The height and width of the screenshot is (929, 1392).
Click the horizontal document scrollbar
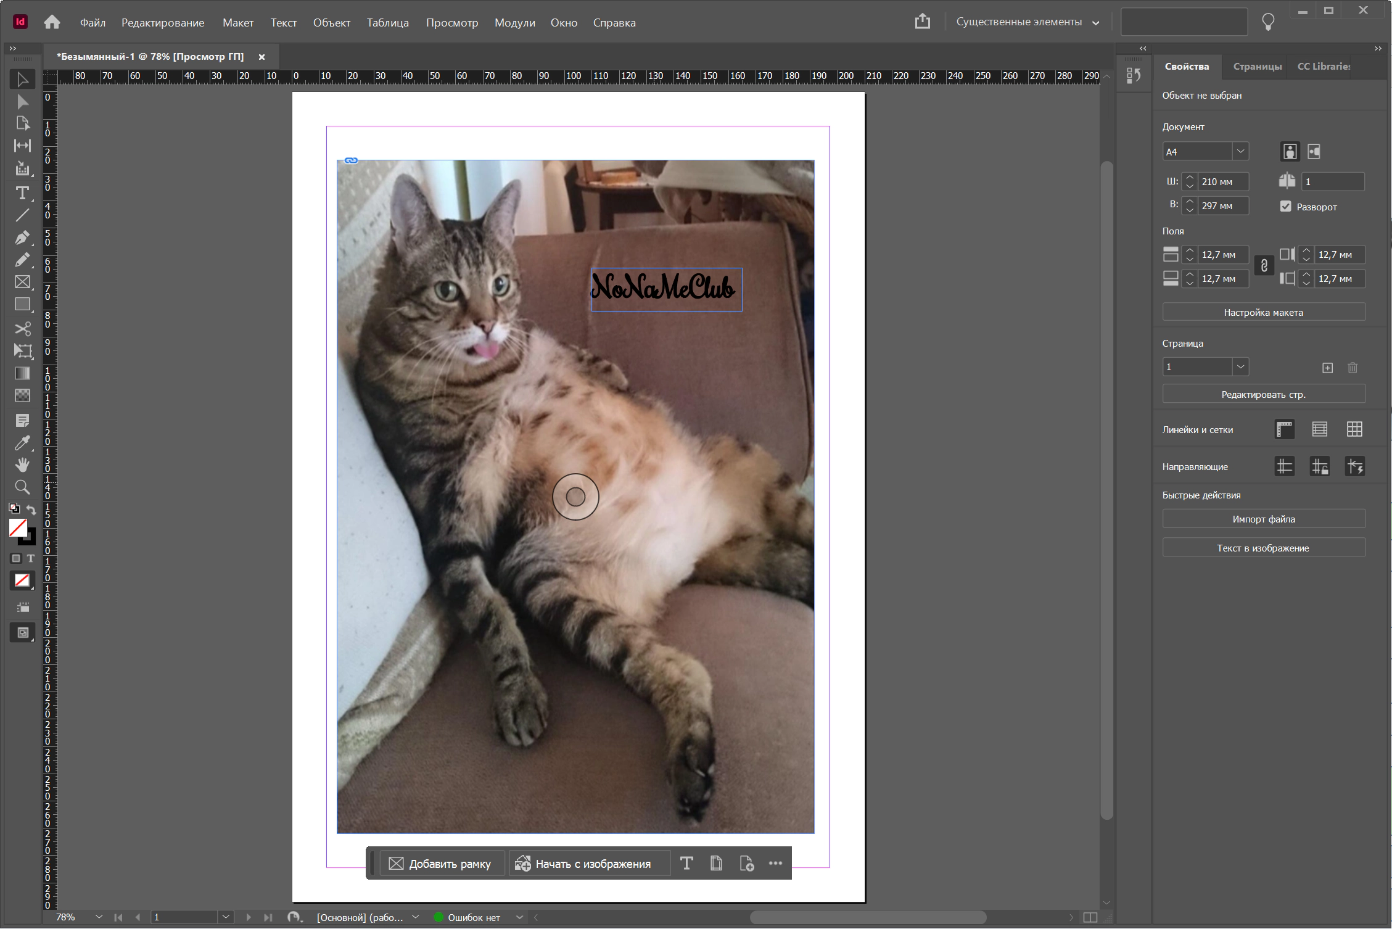pos(868,917)
